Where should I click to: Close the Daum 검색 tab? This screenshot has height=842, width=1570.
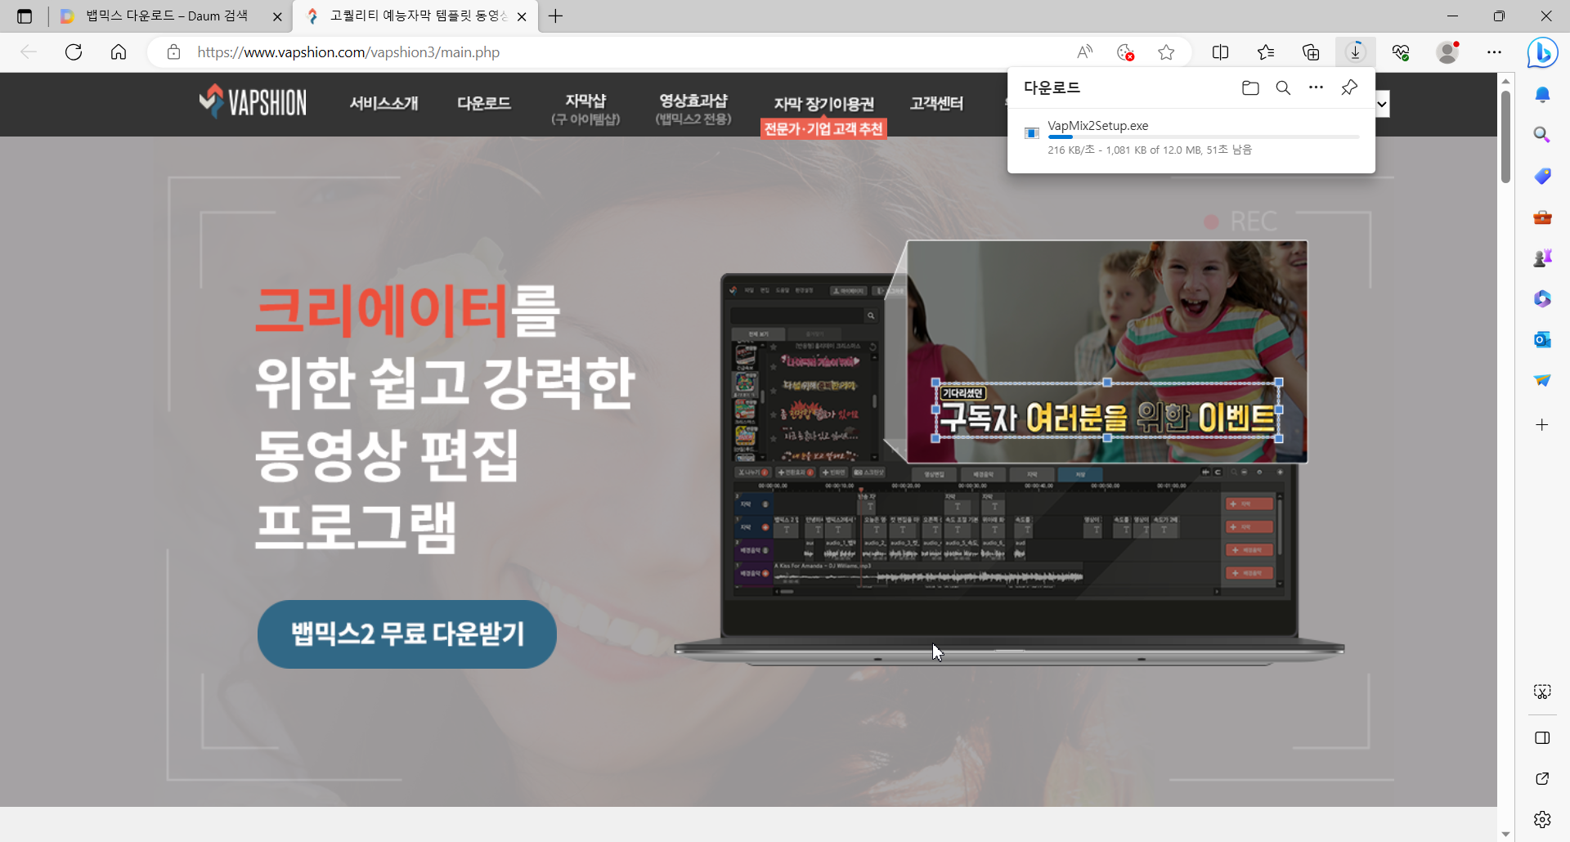tap(277, 16)
